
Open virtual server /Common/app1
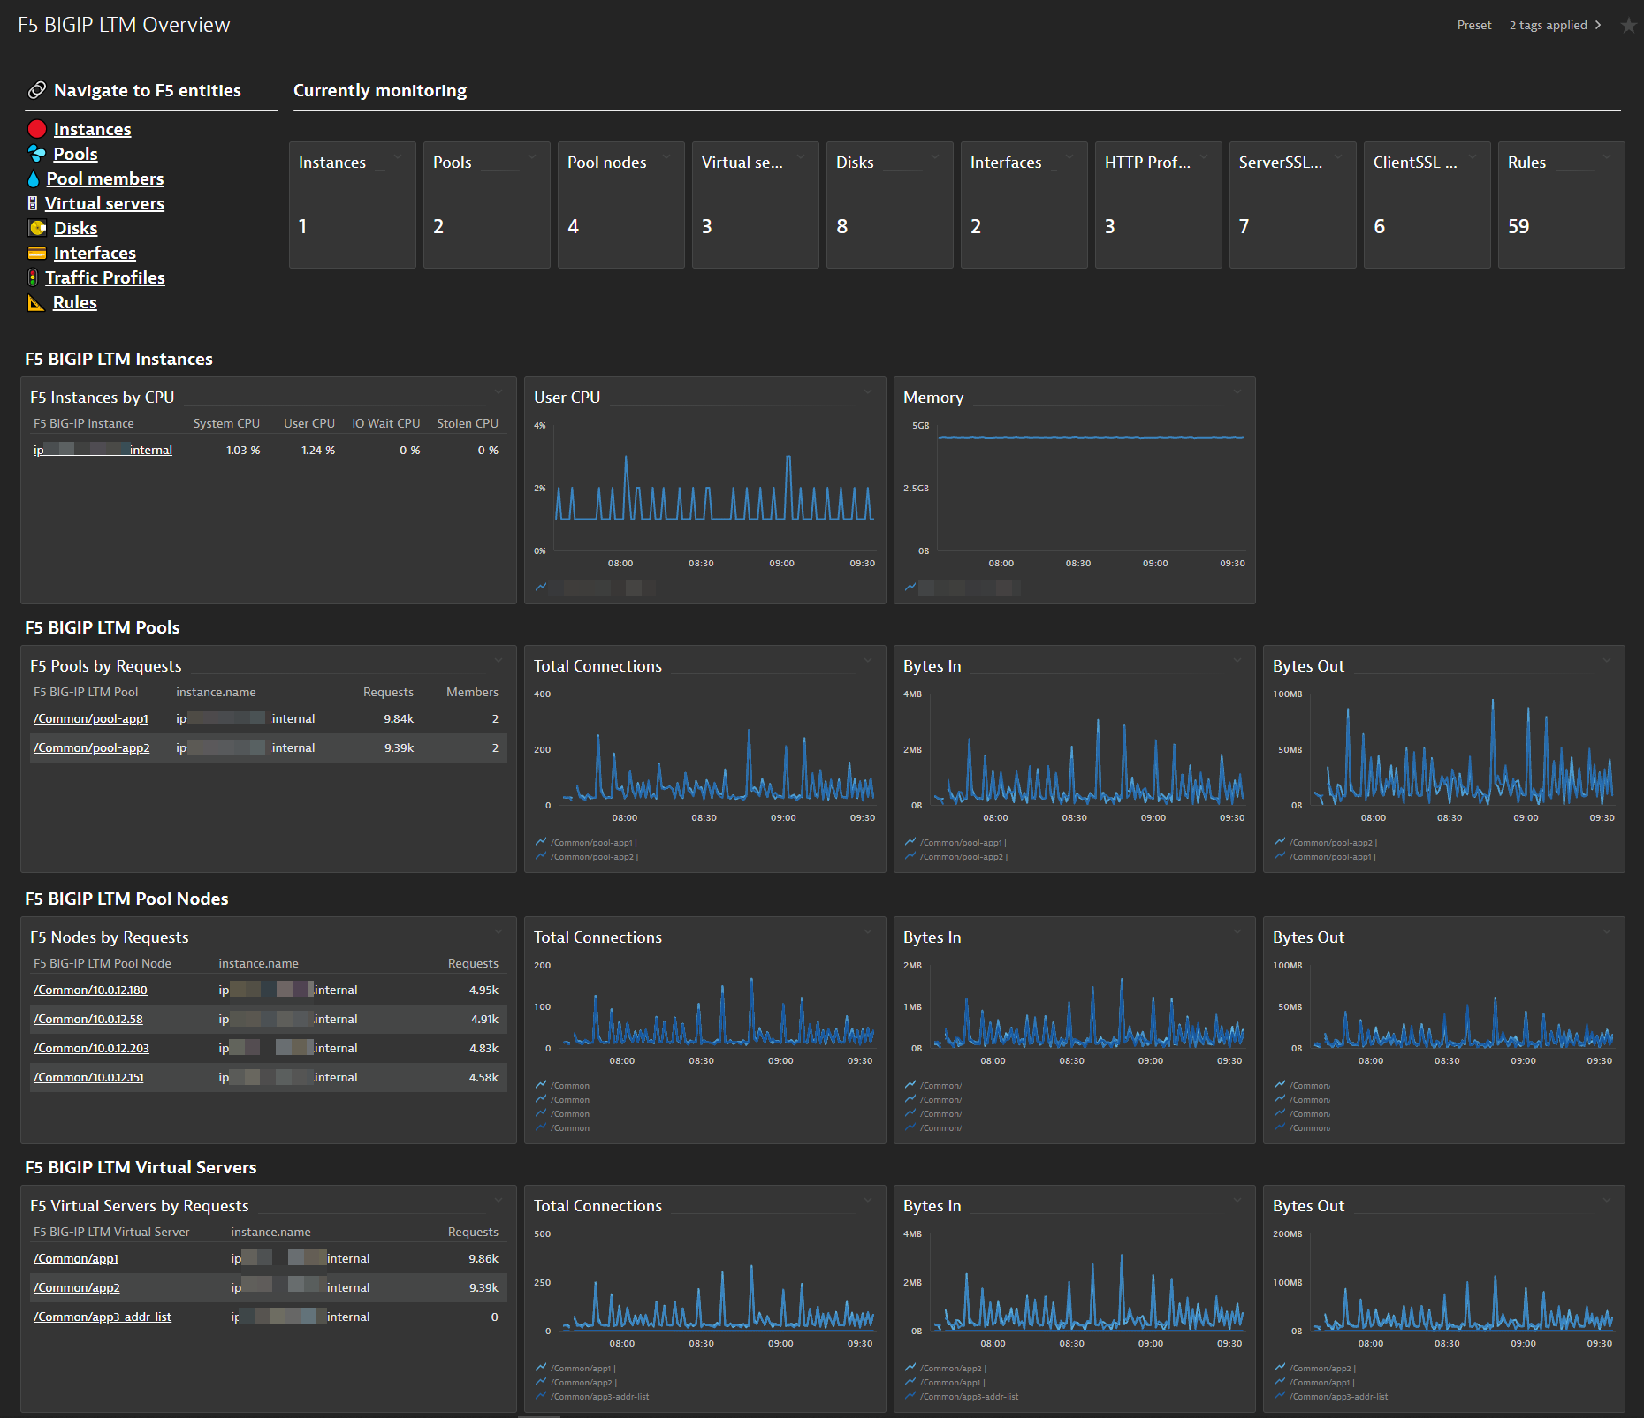pos(76,1258)
